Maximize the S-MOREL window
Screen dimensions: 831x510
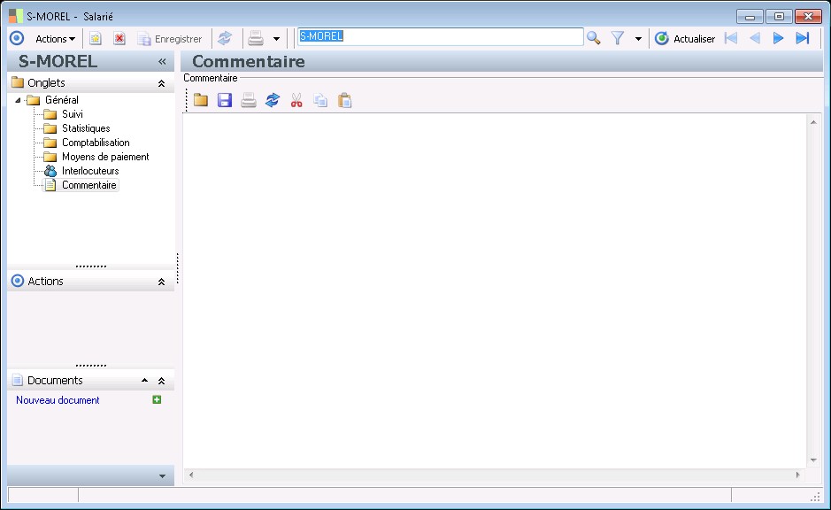pyautogui.click(x=779, y=17)
